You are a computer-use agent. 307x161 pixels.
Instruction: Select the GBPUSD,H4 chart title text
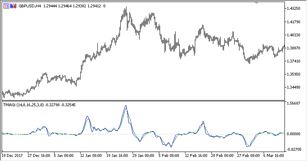[x=30, y=6]
